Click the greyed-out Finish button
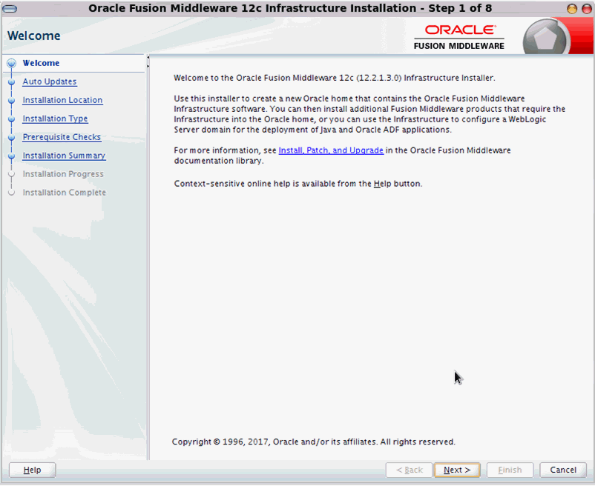 point(510,470)
